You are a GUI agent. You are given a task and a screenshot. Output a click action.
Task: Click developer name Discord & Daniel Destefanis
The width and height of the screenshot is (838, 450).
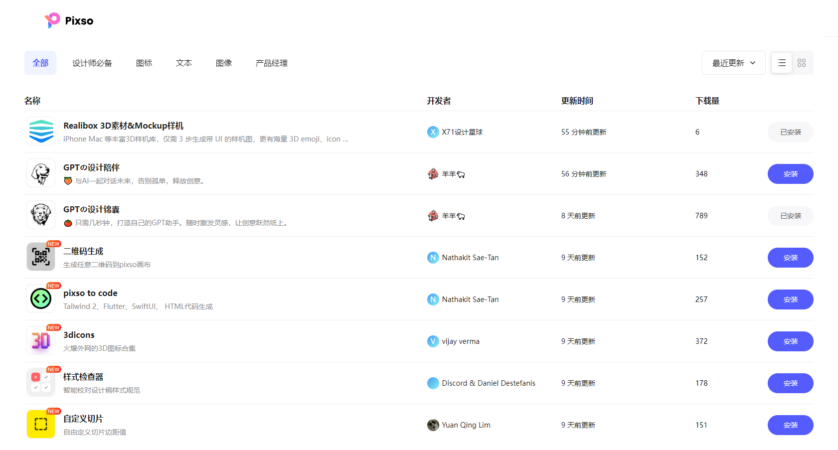click(489, 383)
